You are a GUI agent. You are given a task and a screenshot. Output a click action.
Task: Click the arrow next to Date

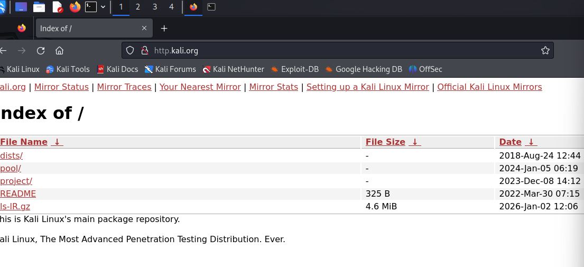pyautogui.click(x=531, y=142)
